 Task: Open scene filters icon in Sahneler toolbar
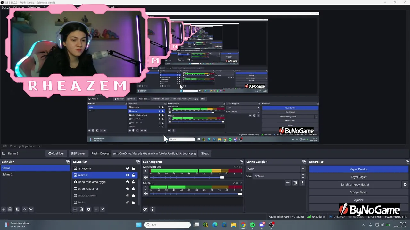pos(17,209)
